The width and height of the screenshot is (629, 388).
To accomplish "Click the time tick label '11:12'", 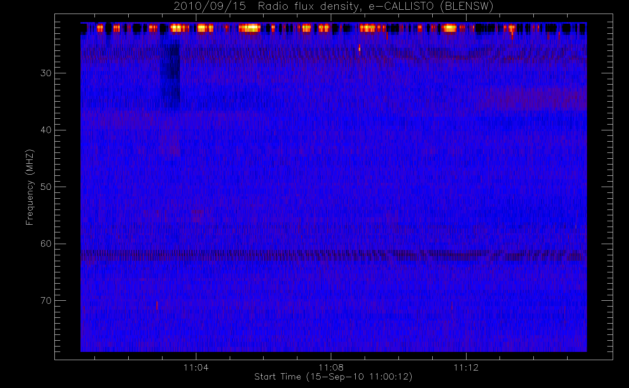I will pos(466,367).
